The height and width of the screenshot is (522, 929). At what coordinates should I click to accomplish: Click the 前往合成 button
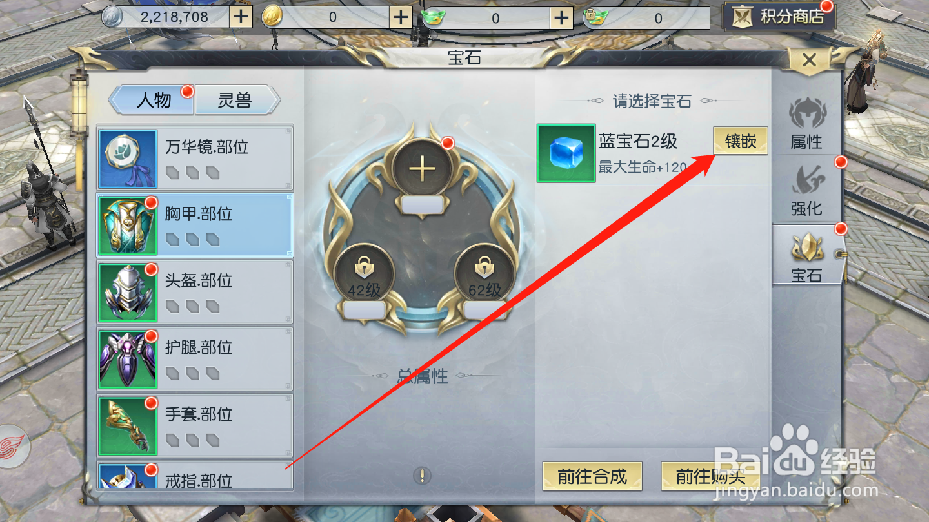coord(592,476)
